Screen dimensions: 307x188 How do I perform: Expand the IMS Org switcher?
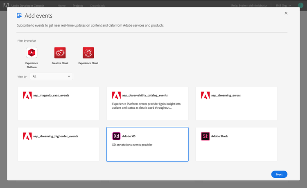point(283,5)
